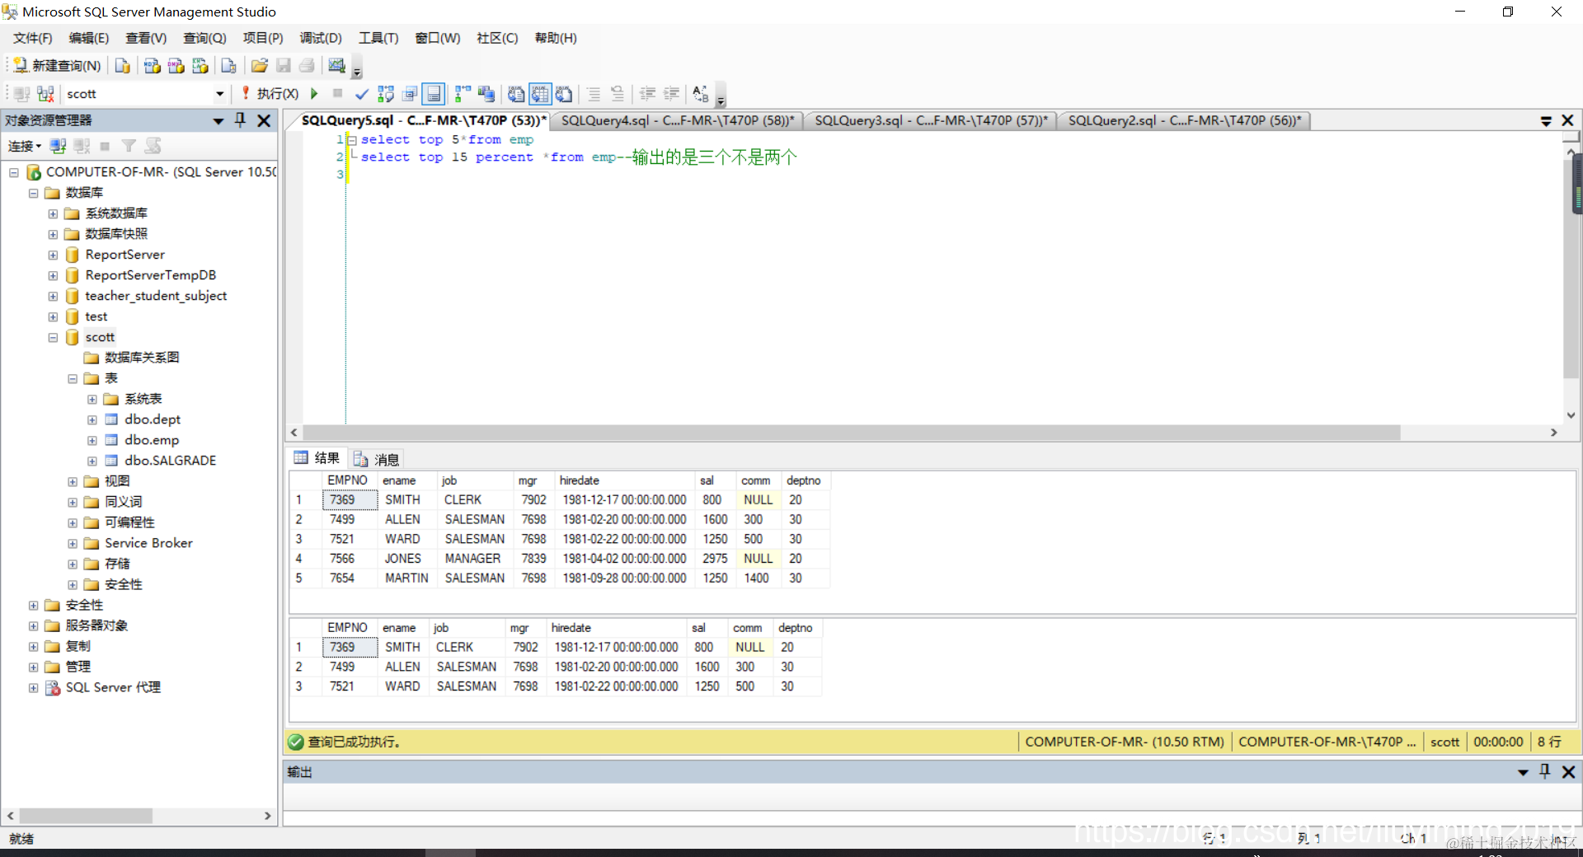Viewport: 1583px width, 857px height.
Task: Click the Open File folder icon
Action: (x=260, y=66)
